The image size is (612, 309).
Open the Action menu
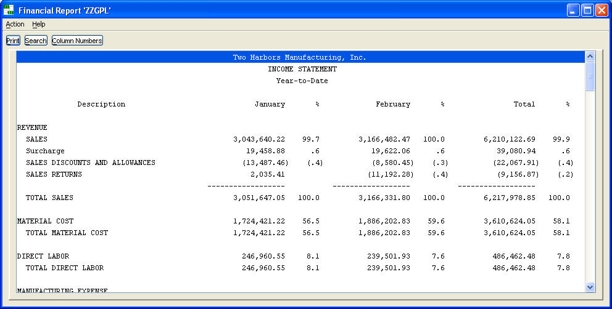15,24
